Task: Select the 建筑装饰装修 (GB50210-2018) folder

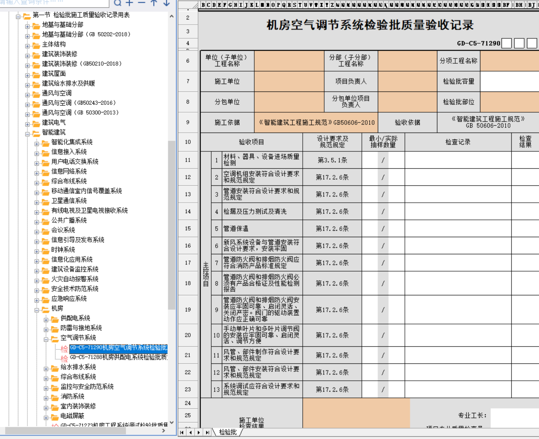Action: click(82, 64)
